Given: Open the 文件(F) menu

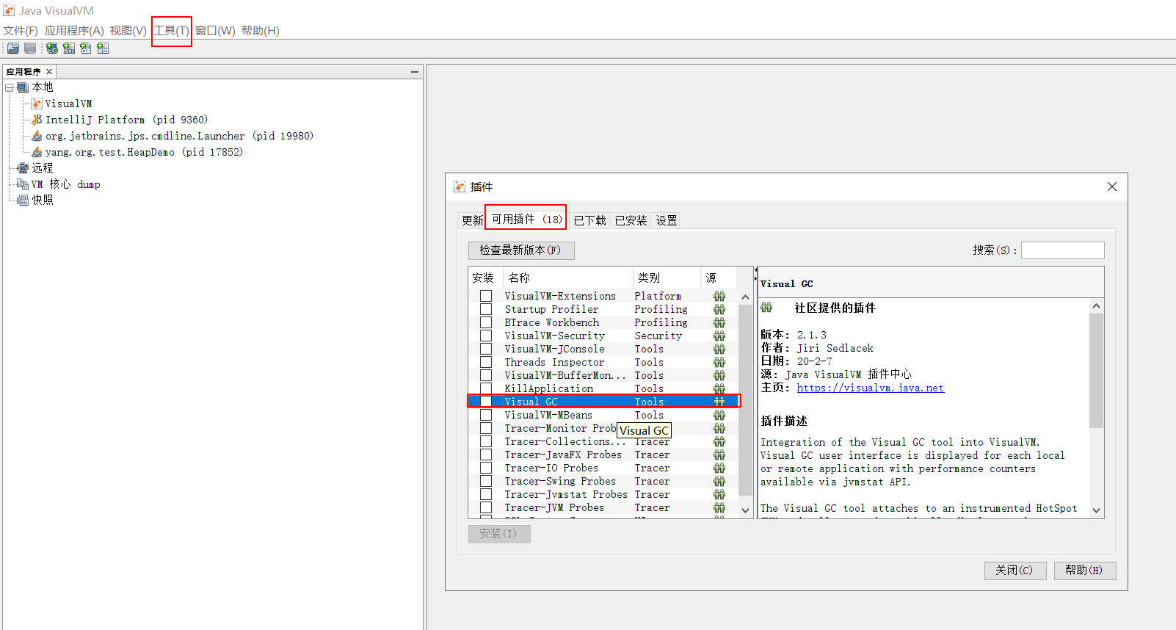Looking at the screenshot, I should tap(21, 31).
